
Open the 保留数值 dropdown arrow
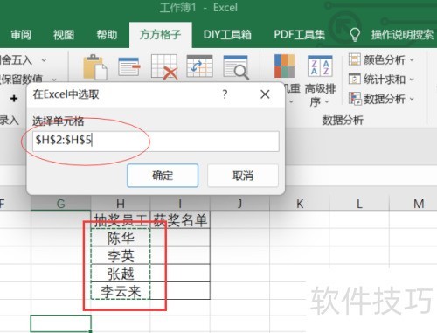click(54, 80)
